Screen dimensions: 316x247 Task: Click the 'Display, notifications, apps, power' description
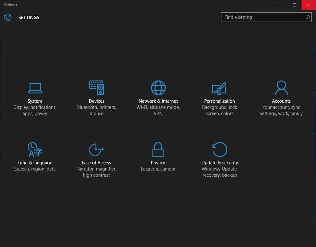pos(35,110)
